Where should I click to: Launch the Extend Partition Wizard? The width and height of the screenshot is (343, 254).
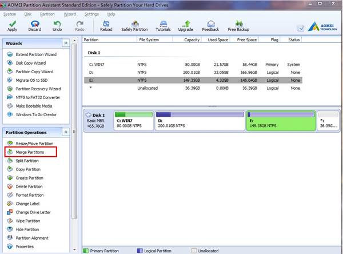(32, 54)
